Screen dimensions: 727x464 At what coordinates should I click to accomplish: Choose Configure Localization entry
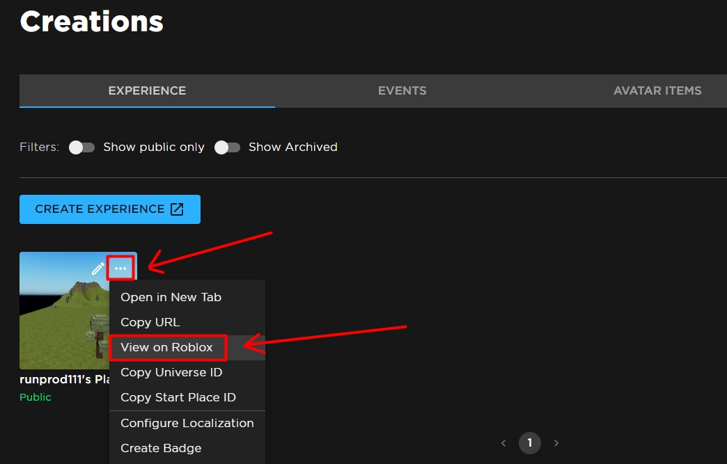[187, 423]
